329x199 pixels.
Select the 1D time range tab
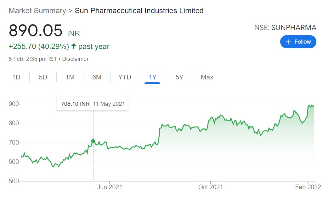[16, 77]
